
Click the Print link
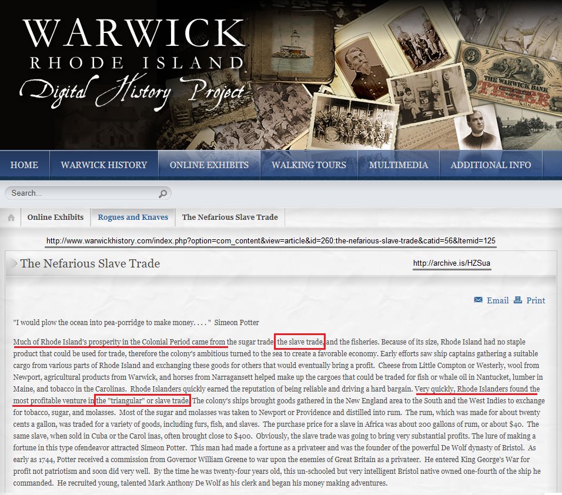coord(536,300)
